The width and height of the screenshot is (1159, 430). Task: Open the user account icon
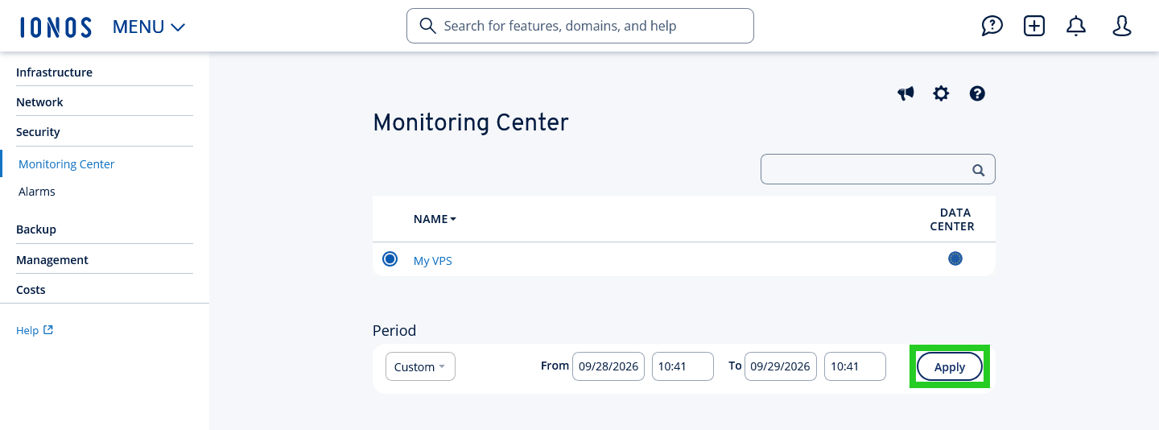point(1122,26)
